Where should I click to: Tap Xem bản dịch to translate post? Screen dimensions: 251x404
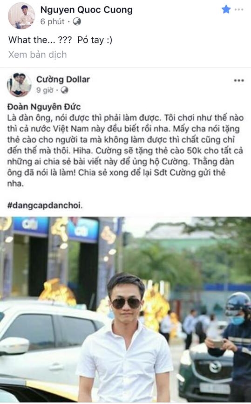coord(38,55)
